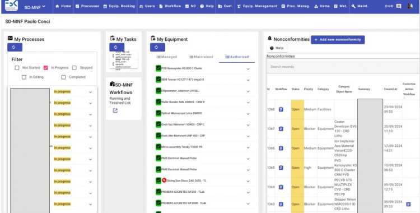Screen dimensions: 420x213
Task: Click green check icon for Optical Microscope Leica
Action: pos(158,113)
